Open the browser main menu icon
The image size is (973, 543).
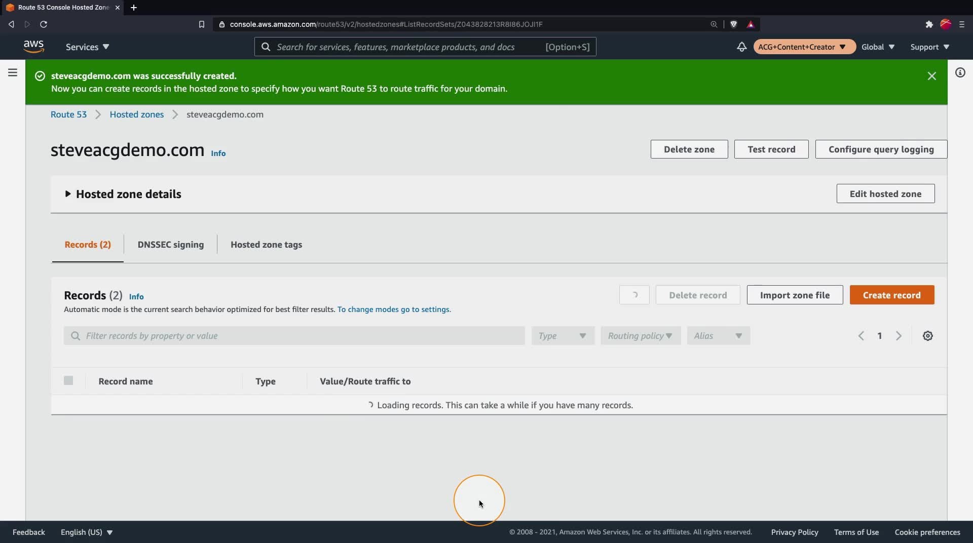[x=962, y=24]
